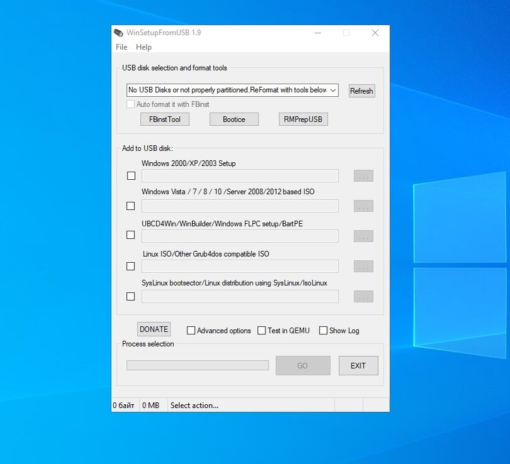Click the '0 MB' status bar entry
The width and height of the screenshot is (510, 464).
click(151, 406)
